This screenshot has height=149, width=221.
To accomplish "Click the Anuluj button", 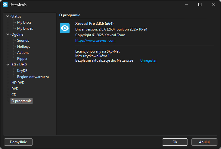I will coord(204,142).
